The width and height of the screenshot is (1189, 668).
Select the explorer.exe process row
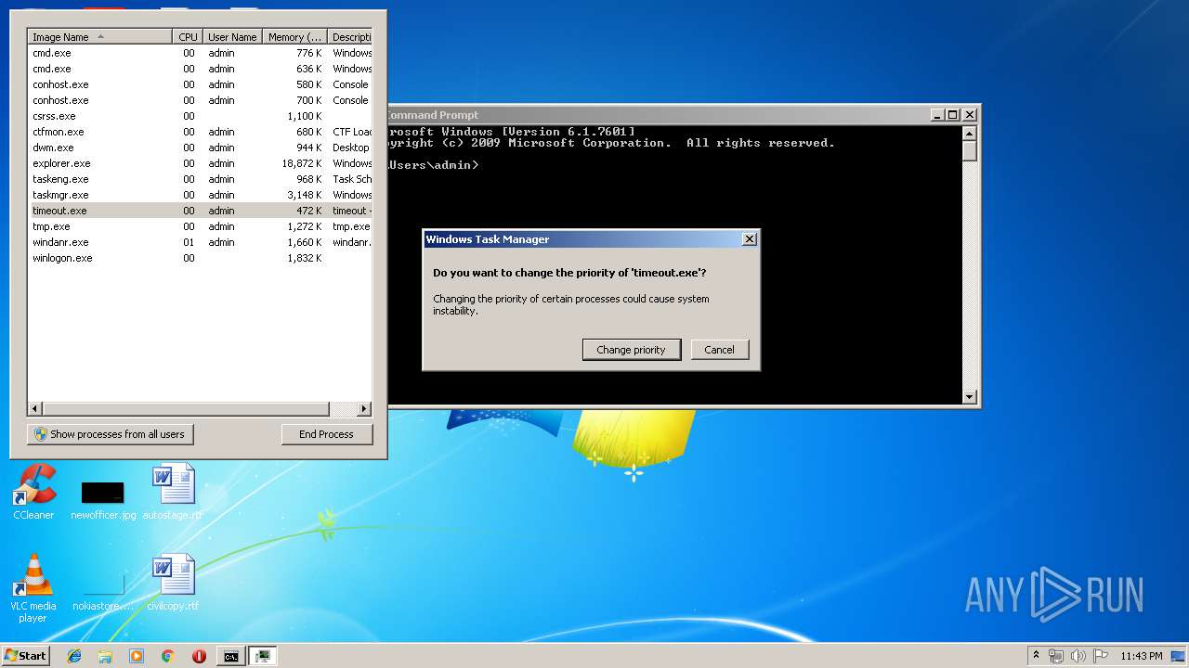coord(200,163)
